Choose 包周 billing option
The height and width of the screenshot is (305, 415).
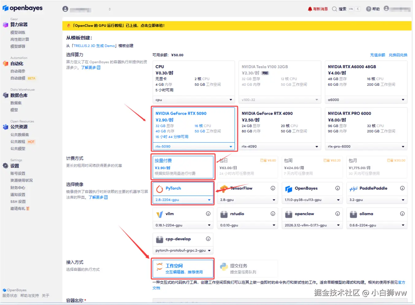point(312,167)
